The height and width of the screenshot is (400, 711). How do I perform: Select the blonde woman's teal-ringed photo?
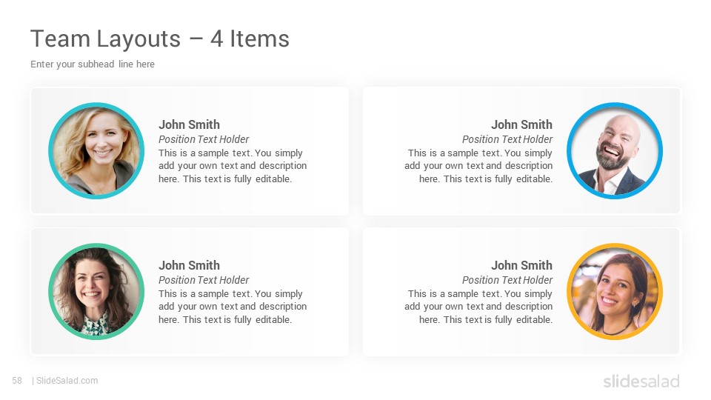(x=96, y=150)
